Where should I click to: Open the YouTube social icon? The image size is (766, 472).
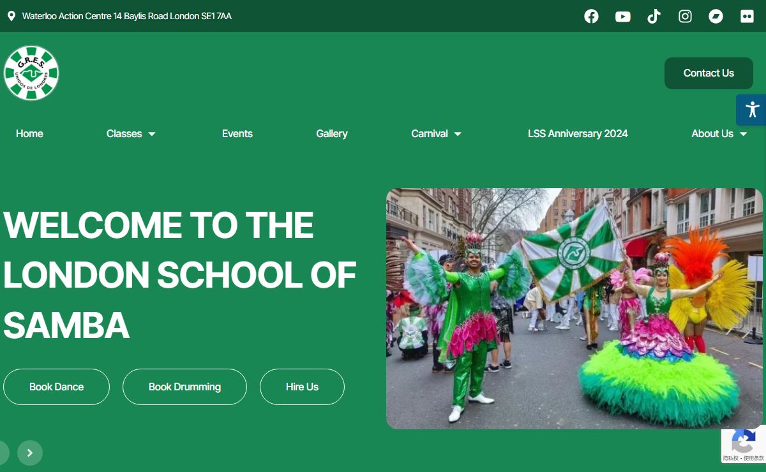(x=623, y=17)
